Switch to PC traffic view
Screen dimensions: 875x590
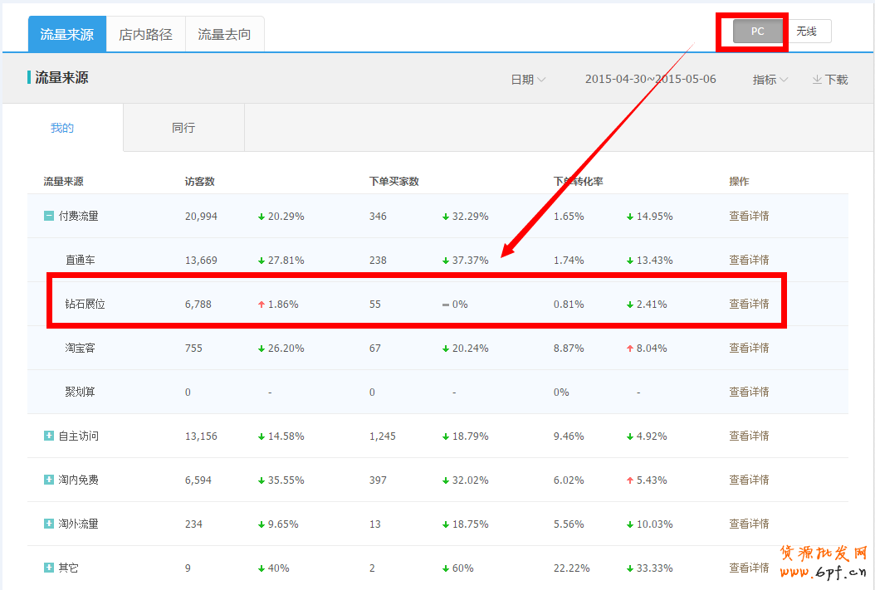(x=757, y=32)
